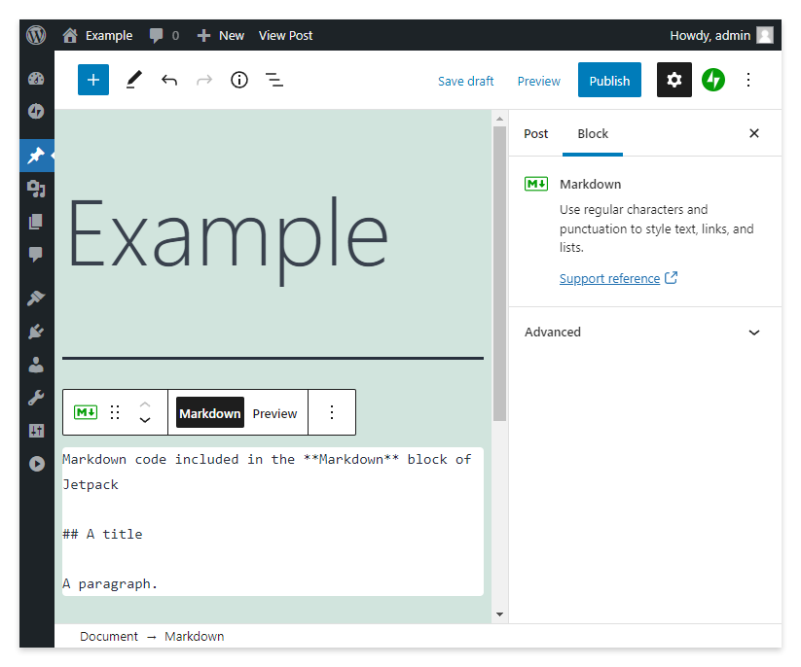The width and height of the screenshot is (801, 667).
Task: Open the Jetpack lightning bolt icon
Action: pos(713,81)
